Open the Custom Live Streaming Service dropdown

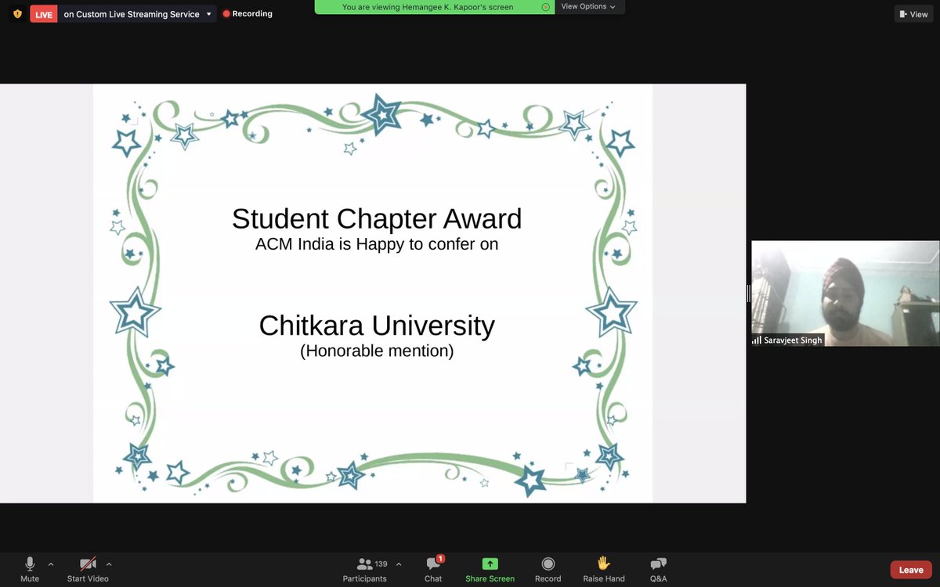click(x=138, y=14)
